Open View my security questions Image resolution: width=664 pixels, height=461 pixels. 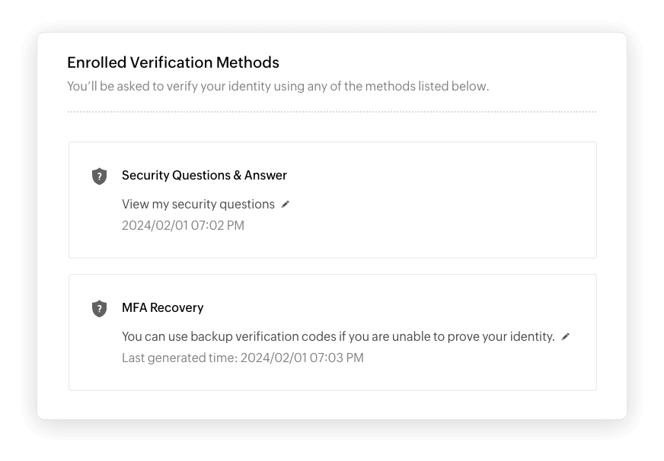(197, 204)
